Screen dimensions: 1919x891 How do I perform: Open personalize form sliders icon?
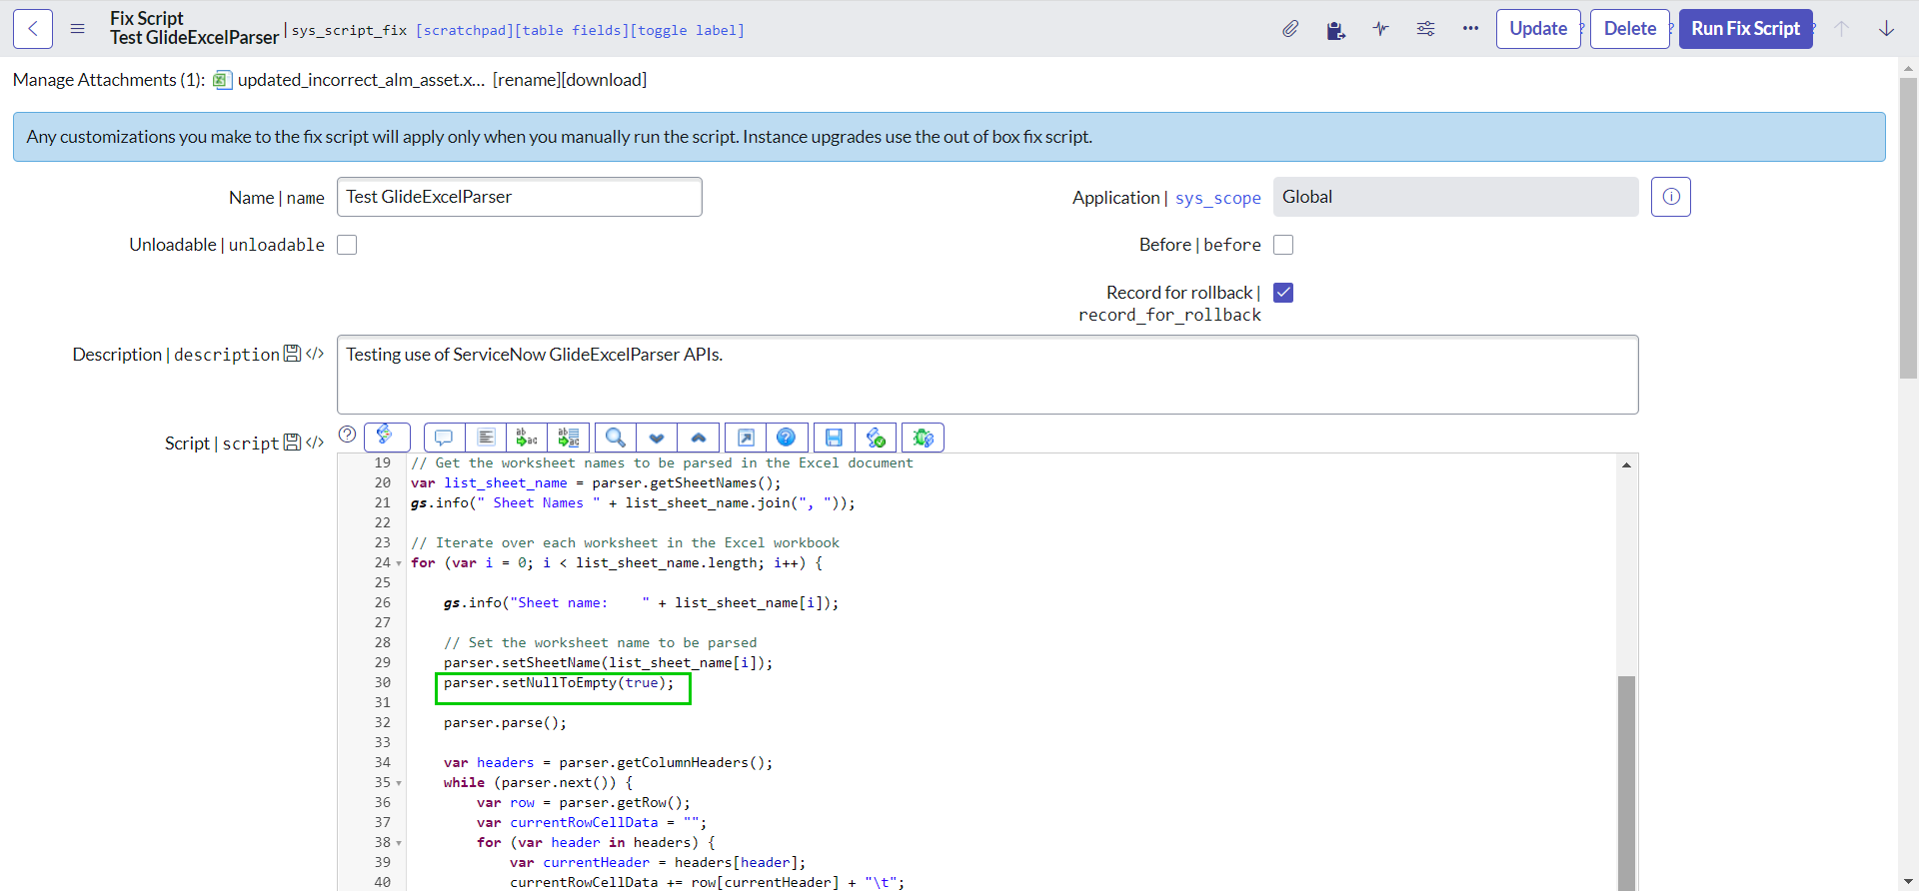(x=1426, y=29)
